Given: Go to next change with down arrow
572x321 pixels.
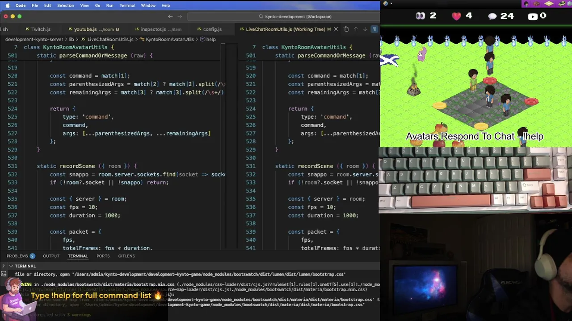Looking at the screenshot, I should tap(365, 29).
